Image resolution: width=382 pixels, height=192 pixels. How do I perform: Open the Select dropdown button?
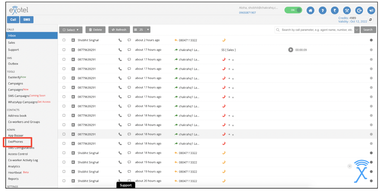pos(71,30)
